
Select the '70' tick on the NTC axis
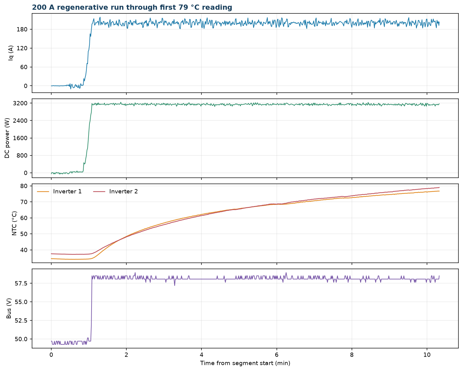pyautogui.click(x=25, y=202)
